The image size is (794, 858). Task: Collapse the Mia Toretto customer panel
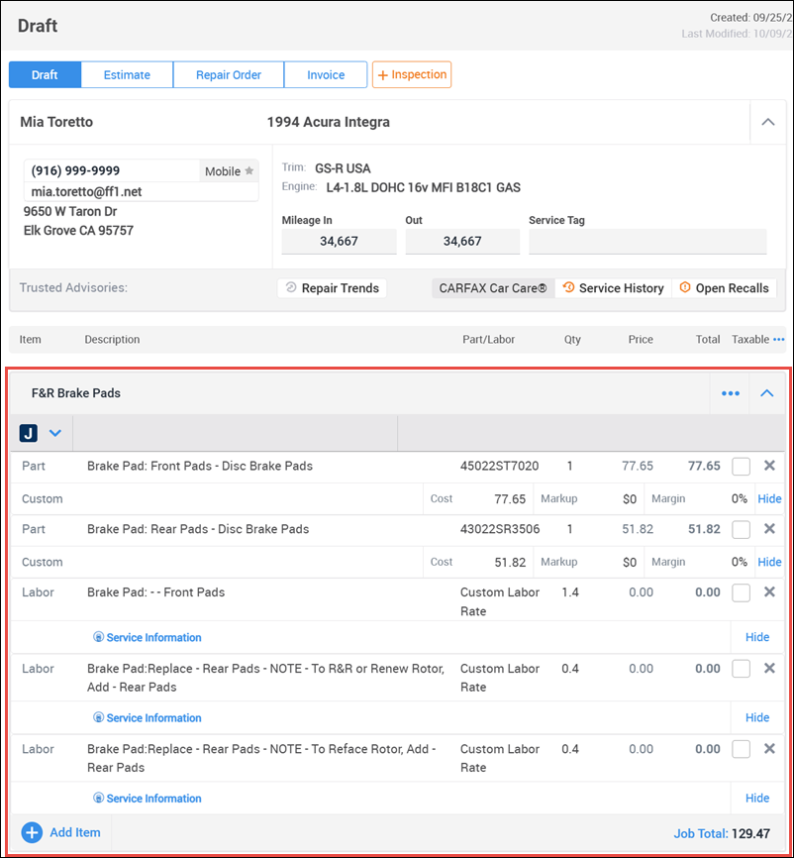(767, 122)
